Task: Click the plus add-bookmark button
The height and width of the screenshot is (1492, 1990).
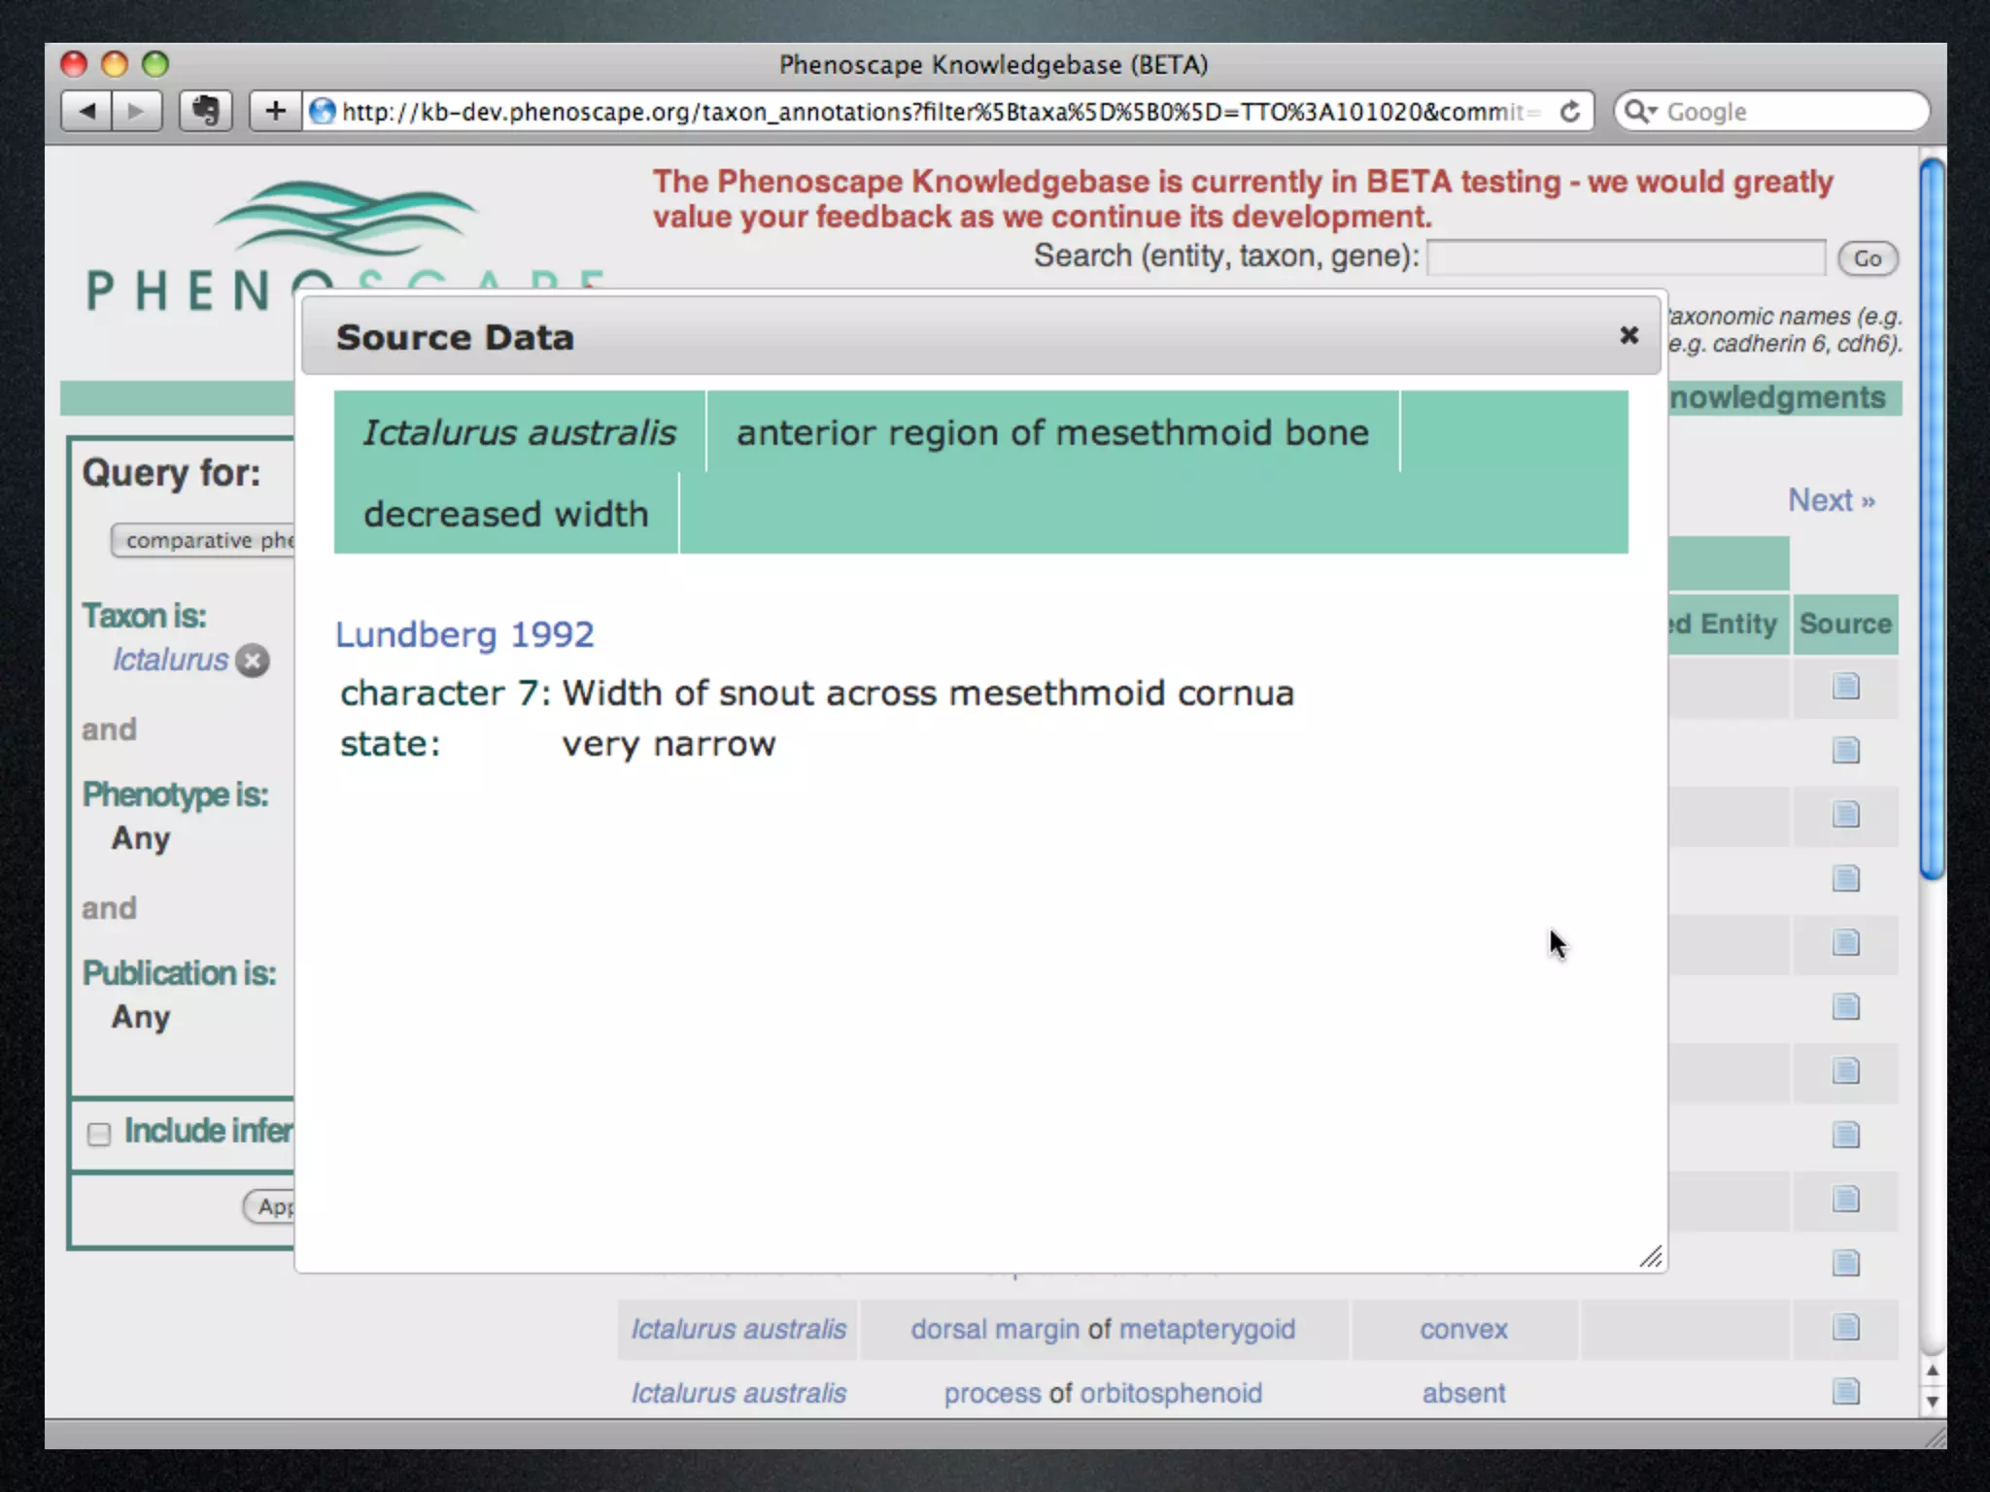Action: pos(275,111)
